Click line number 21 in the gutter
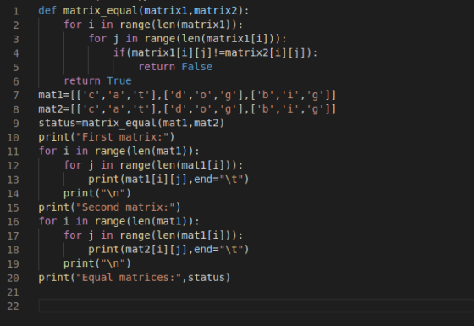The height and width of the screenshot is (326, 474). click(13, 292)
